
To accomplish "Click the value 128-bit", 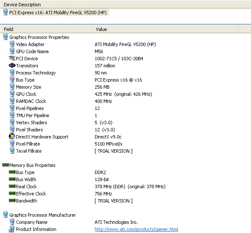I will click(x=102, y=179).
